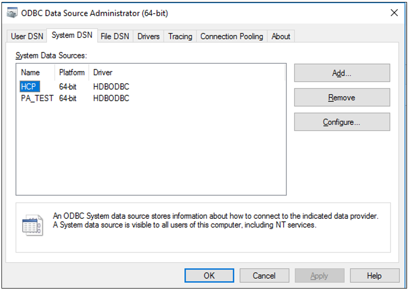The width and height of the screenshot is (409, 291).
Task: Select the System DSN tab
Action: click(x=72, y=36)
